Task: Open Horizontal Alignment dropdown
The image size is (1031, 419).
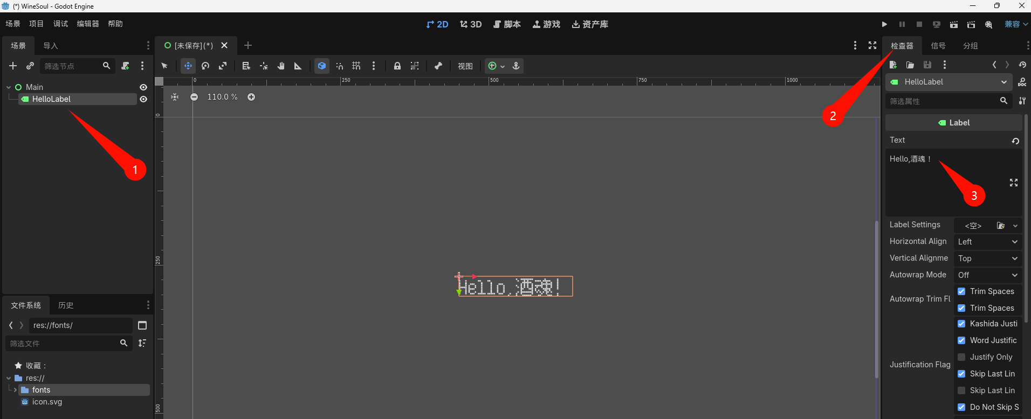Action: click(x=988, y=242)
